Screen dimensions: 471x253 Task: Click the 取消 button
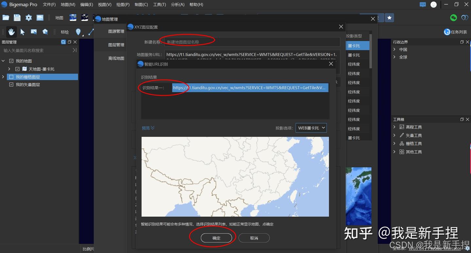click(x=254, y=238)
